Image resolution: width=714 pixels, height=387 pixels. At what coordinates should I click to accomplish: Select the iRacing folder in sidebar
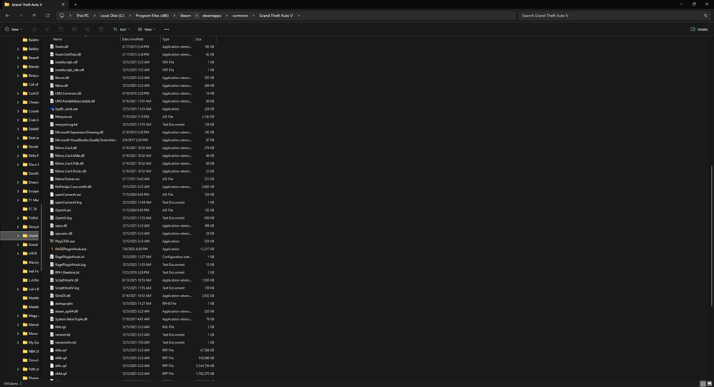pos(31,262)
